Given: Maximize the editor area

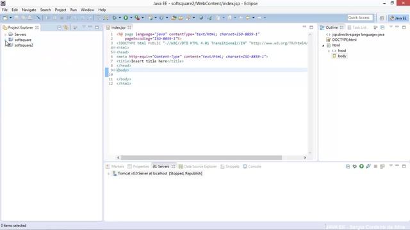Looking at the screenshot, I should click(x=311, y=27).
